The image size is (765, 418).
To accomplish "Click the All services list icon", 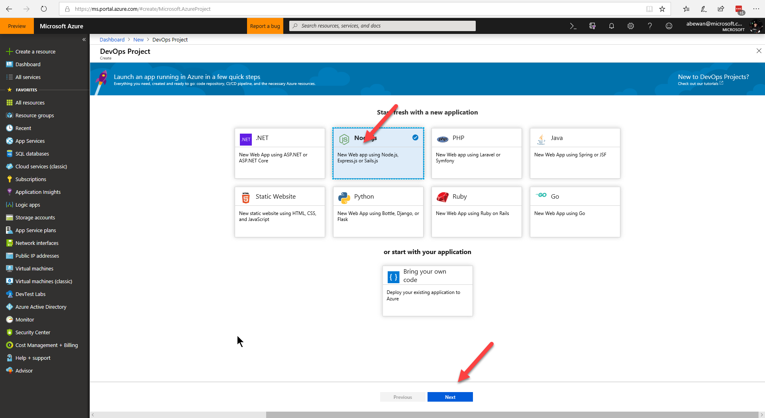I will (10, 77).
